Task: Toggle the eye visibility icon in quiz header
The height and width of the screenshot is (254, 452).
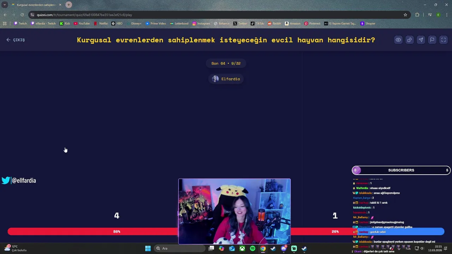Action: [398, 40]
